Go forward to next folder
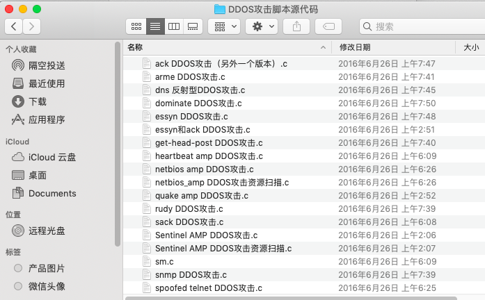 (x=31, y=26)
